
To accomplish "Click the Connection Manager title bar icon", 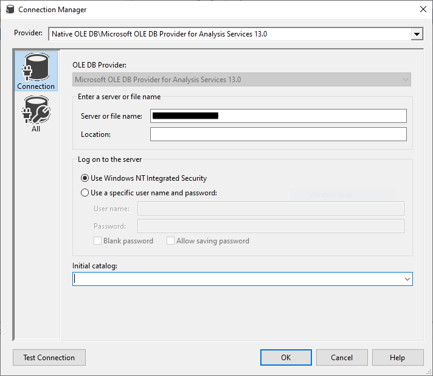I will [x=10, y=9].
